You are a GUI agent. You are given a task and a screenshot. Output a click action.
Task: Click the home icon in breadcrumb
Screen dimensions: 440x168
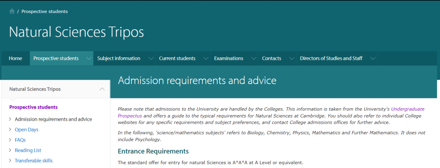[x=12, y=11]
